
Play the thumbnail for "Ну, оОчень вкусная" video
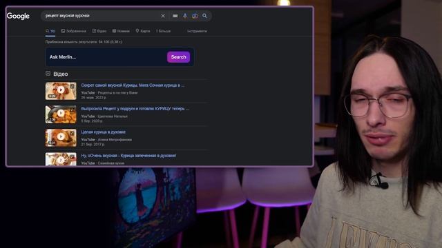[x=61, y=159]
